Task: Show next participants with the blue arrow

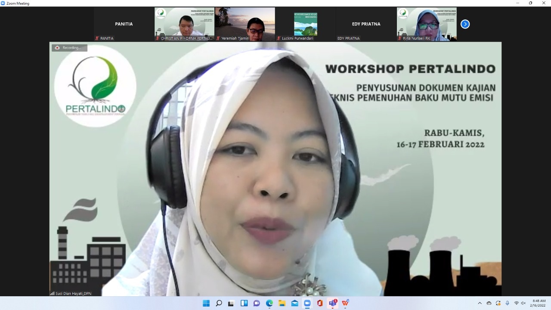Action: pos(465,24)
